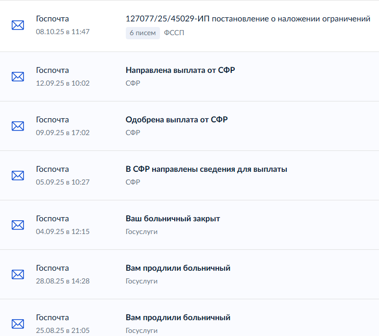Open message 'Ваш больничный закрыт'
The image size is (379, 336).
tap(173, 219)
